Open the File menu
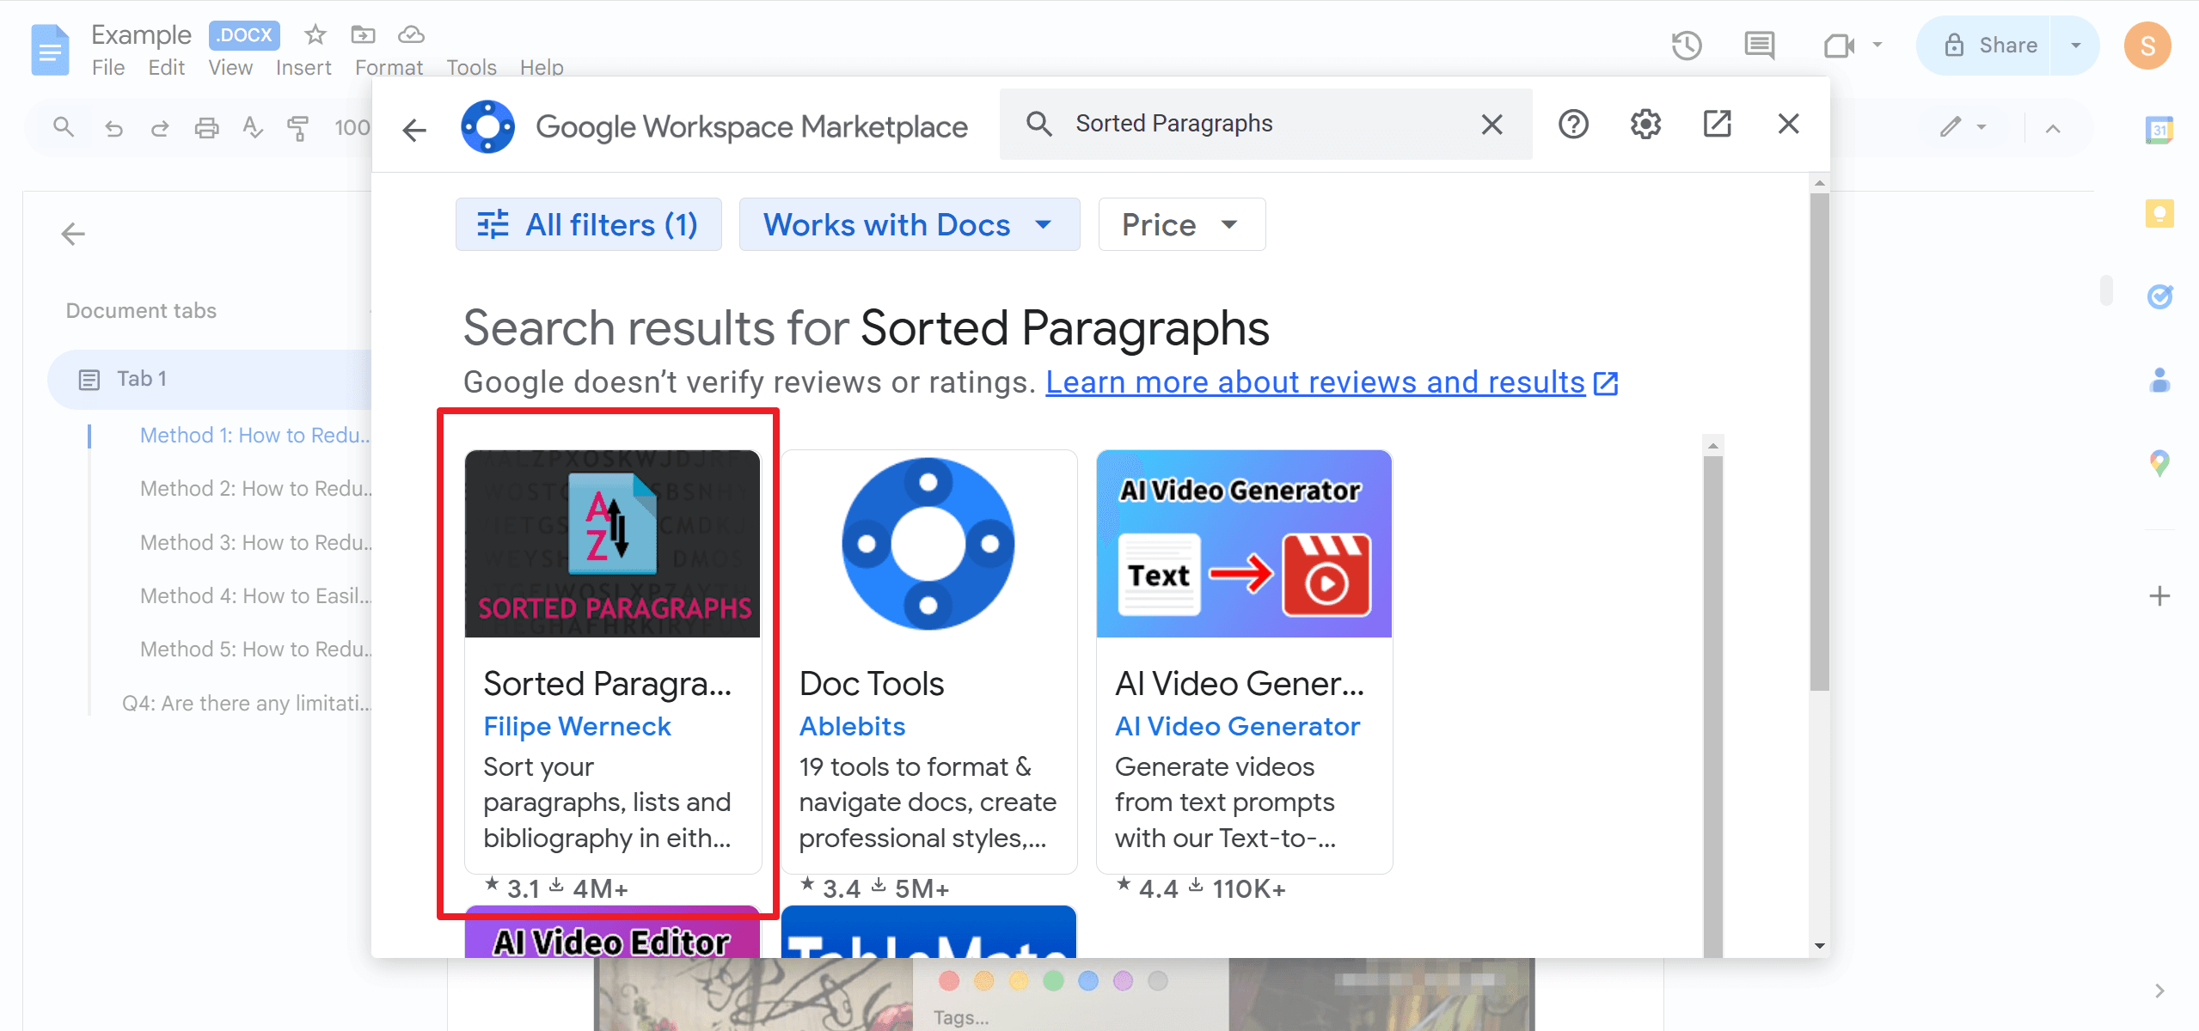The height and width of the screenshot is (1031, 2199). click(108, 68)
